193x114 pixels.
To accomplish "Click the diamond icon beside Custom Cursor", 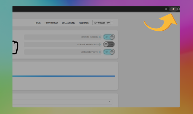I will point(100,37).
